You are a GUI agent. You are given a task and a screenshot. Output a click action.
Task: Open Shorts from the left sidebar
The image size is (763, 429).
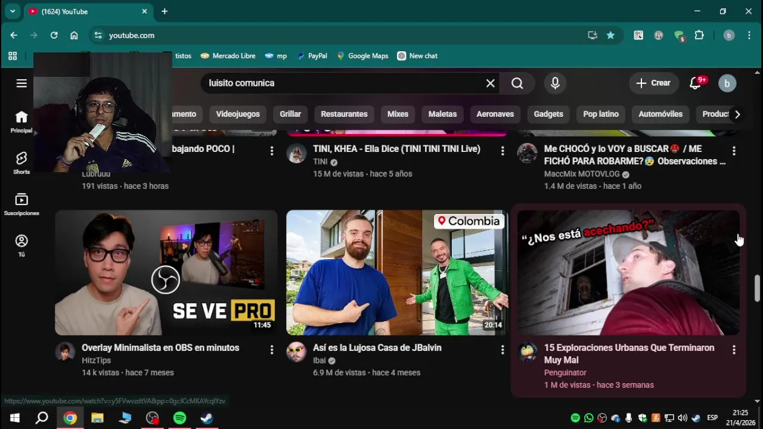point(21,163)
